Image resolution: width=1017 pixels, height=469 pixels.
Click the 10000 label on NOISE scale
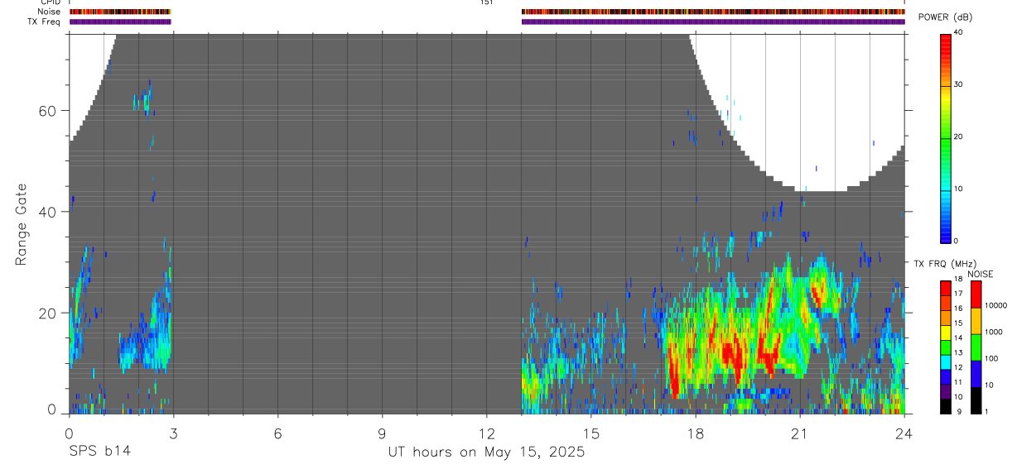995,305
